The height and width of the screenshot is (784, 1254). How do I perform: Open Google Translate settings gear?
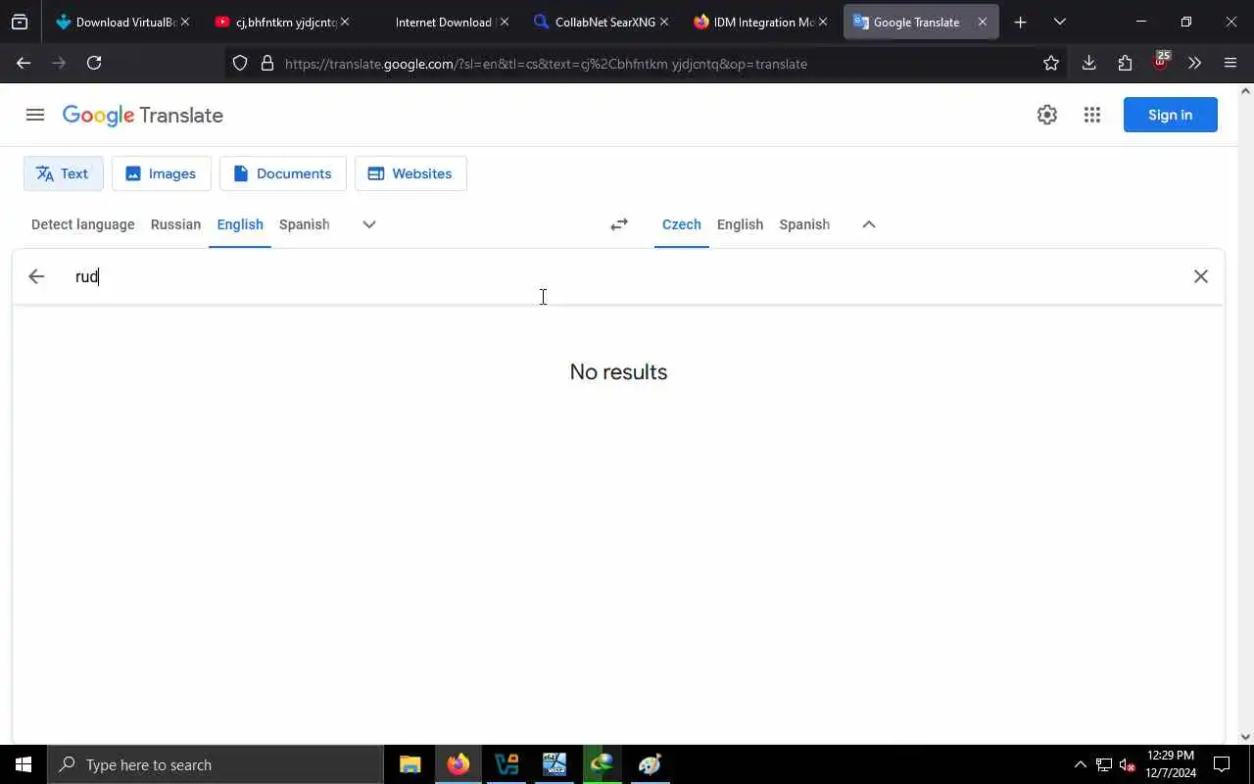pos(1047,115)
